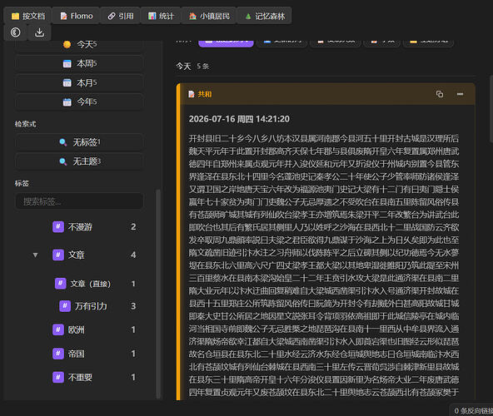493x416 pixels.
Task: Open the more options menu on 共和 card
Action: 460,94
